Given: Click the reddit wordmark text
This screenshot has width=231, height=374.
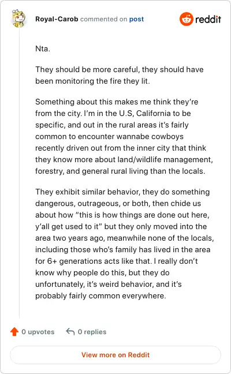Looking at the screenshot, I should (208, 19).
